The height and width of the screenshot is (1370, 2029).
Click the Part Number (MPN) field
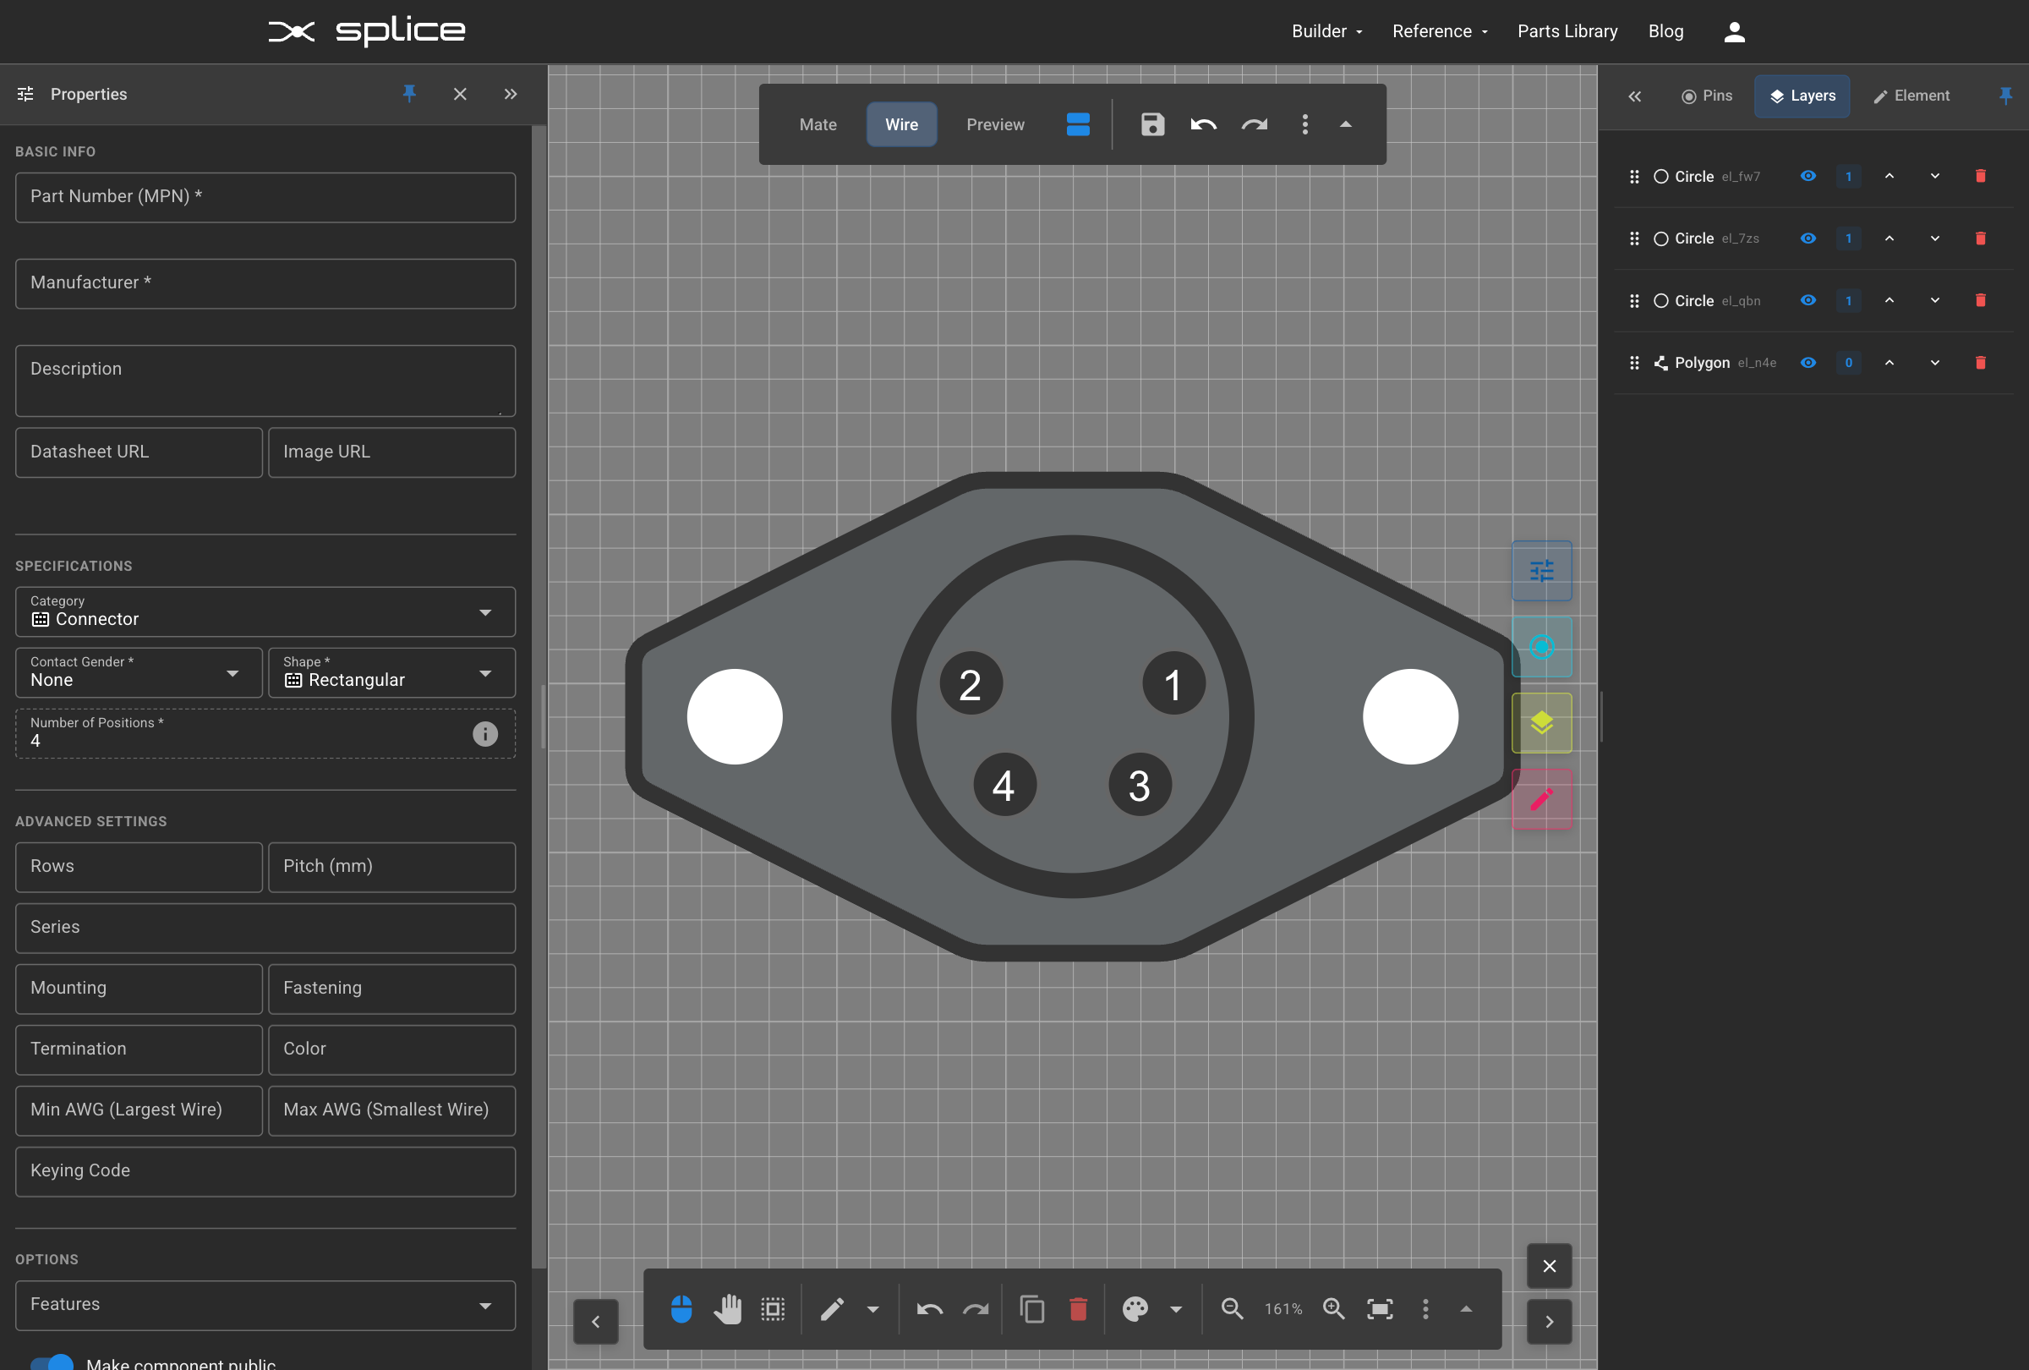point(265,197)
